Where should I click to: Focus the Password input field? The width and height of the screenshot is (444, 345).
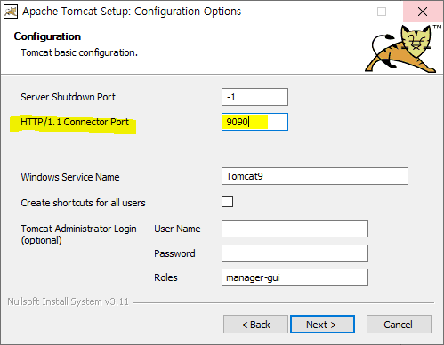click(x=295, y=253)
